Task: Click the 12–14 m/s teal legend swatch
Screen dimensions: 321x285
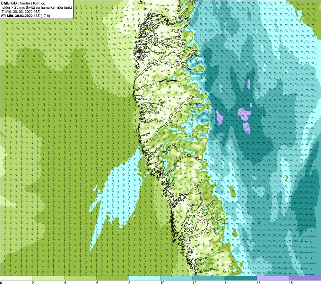Action: point(208,278)
